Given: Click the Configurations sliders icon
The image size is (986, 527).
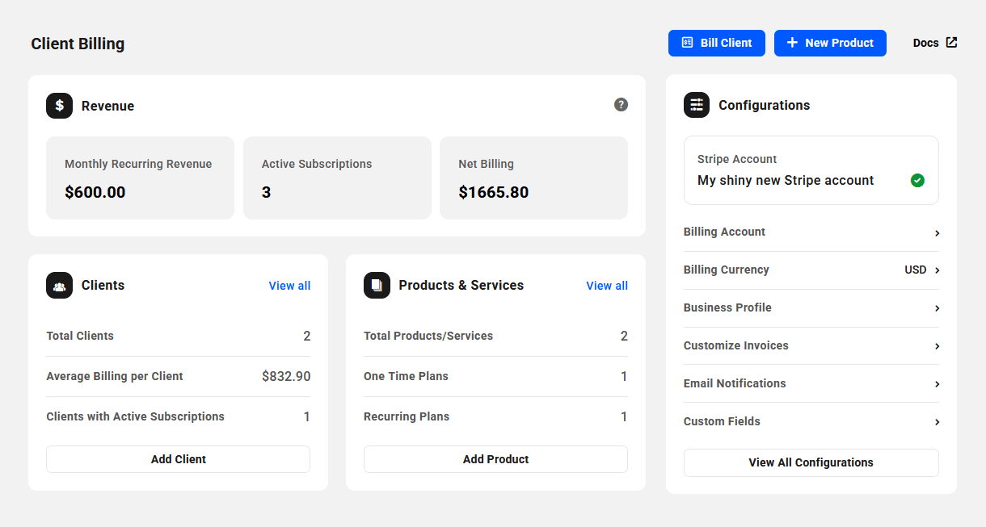Looking at the screenshot, I should 697,105.
